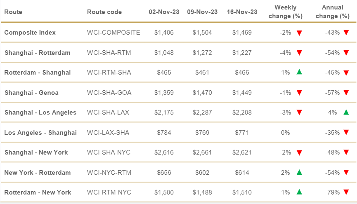Click green annual arrow for Shanghai - Los Angeles

pos(346,112)
